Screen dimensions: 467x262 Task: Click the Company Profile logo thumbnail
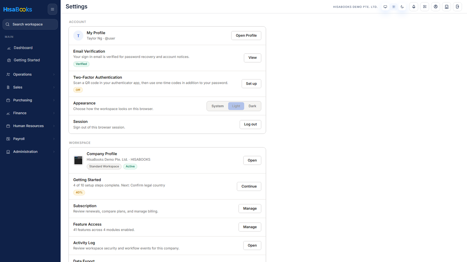pyautogui.click(x=78, y=160)
